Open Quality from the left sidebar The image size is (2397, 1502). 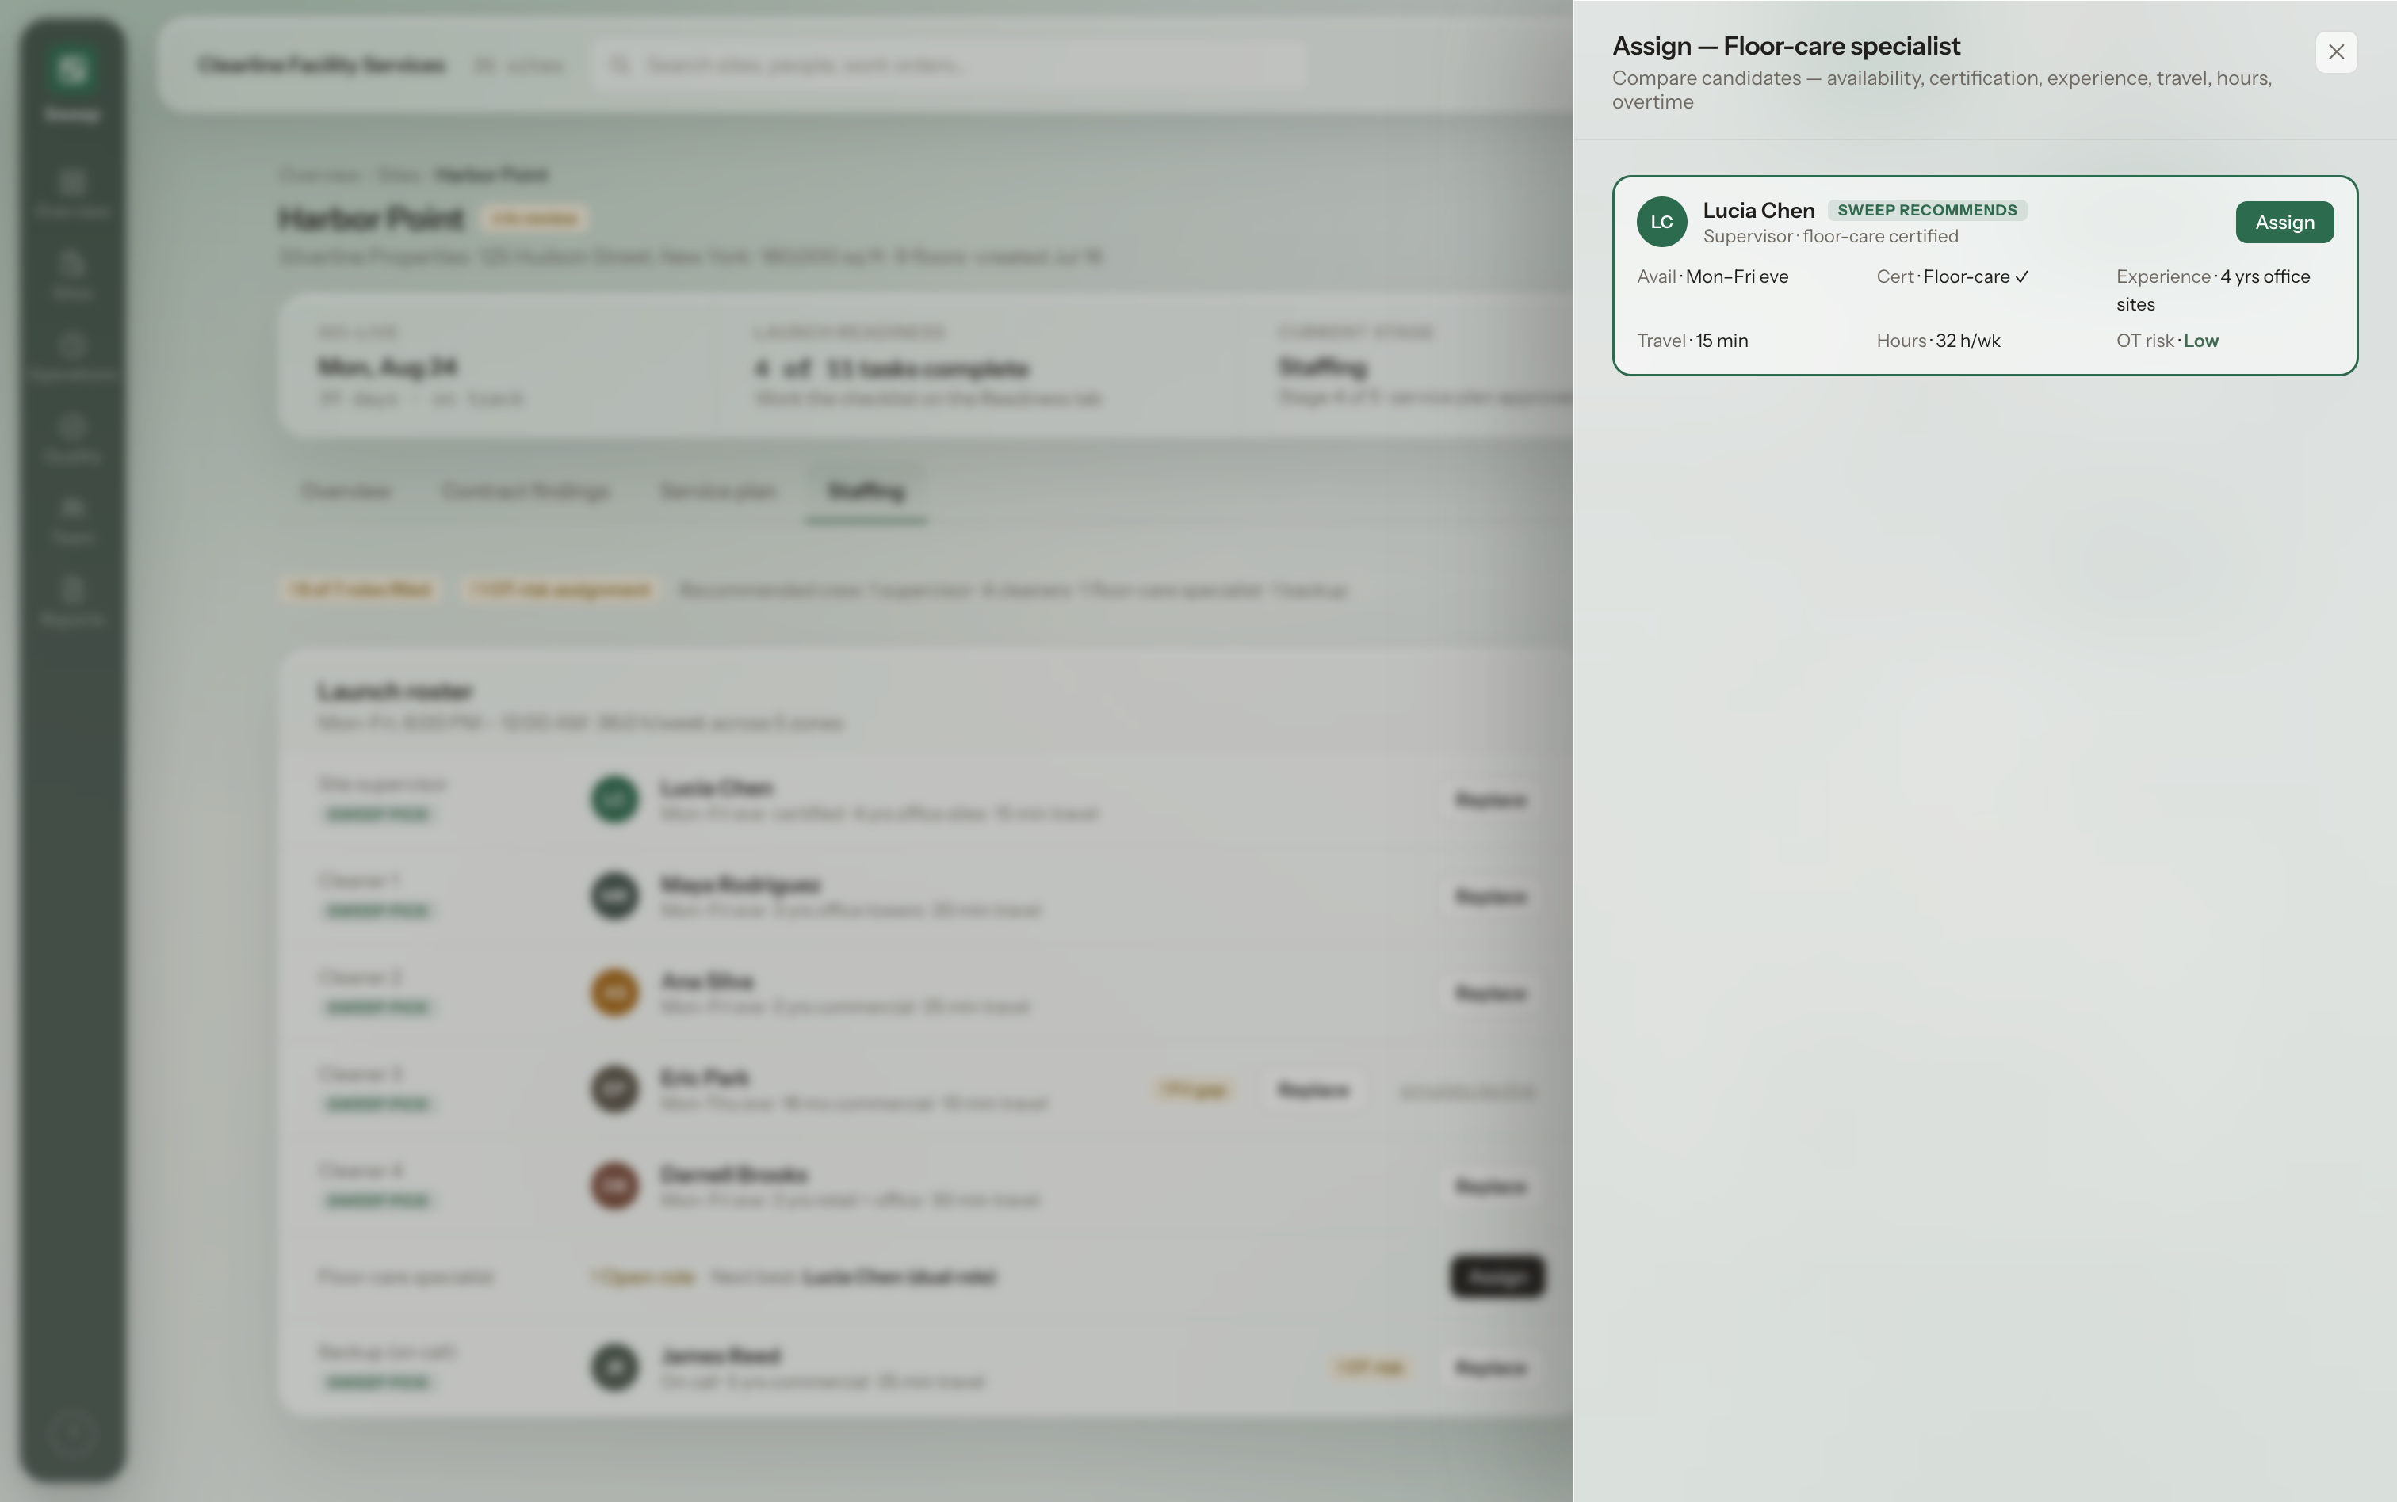pos(71,438)
